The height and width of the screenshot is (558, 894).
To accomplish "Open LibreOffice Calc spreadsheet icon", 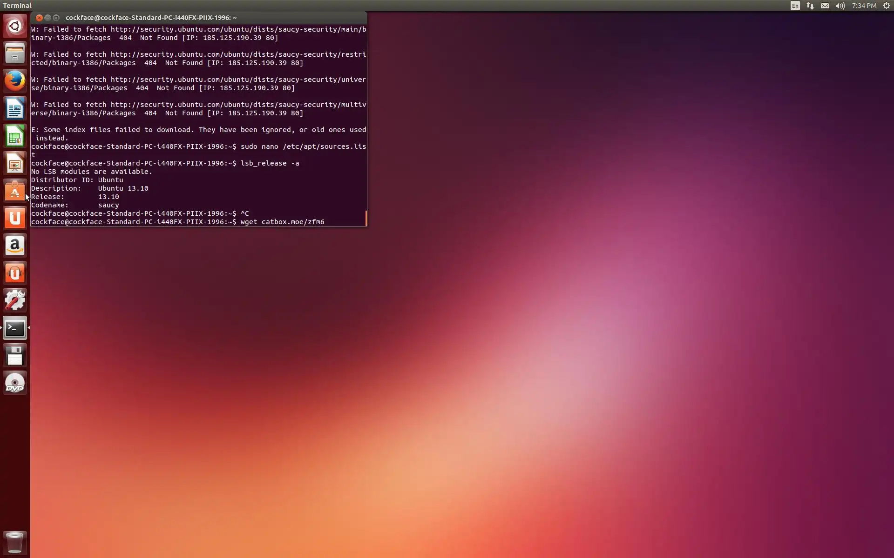I will 15,136.
